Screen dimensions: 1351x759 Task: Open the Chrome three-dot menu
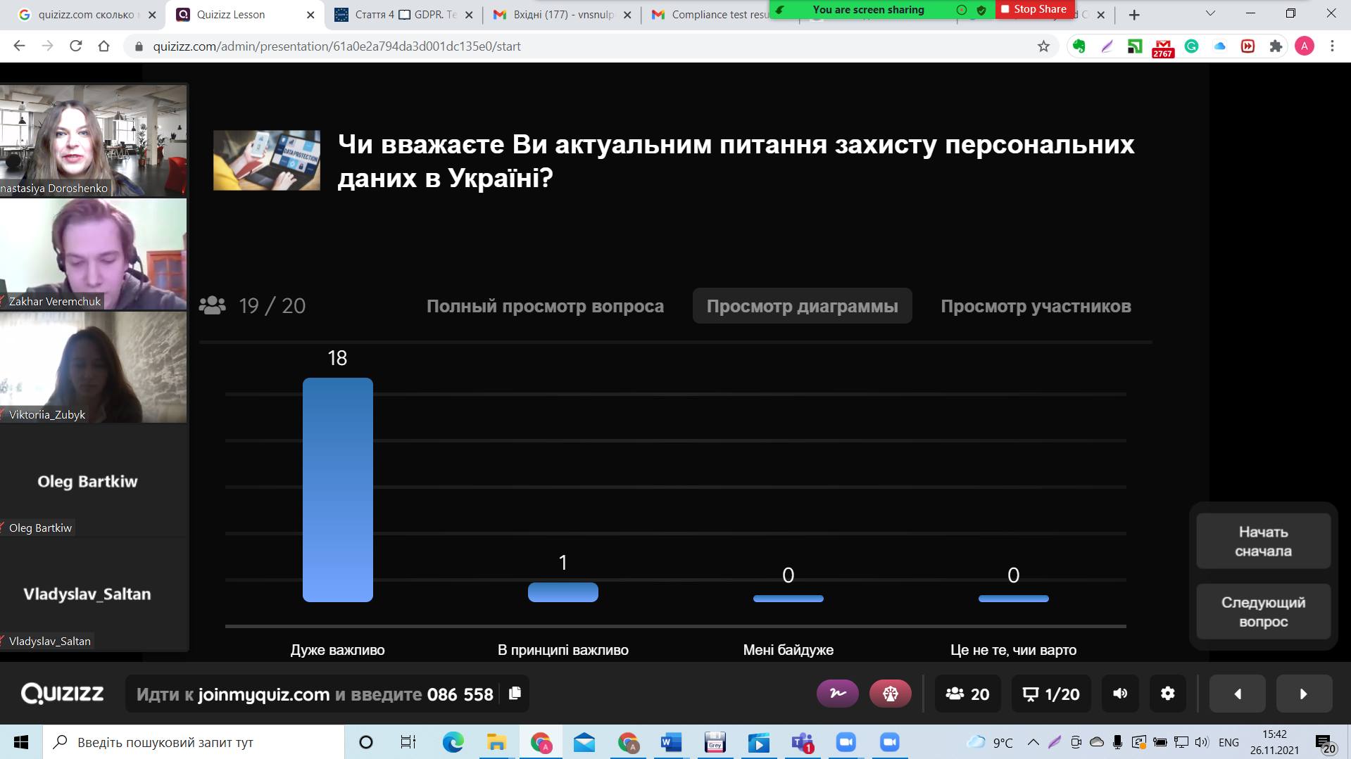(x=1332, y=46)
